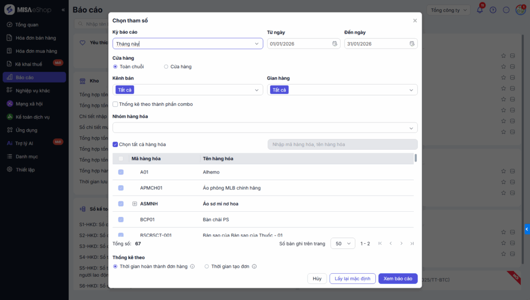The height and width of the screenshot is (300, 530).
Task: Go to the next page arrow
Action: (x=401, y=243)
